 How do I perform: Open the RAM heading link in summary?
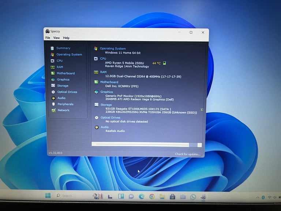pos(104,72)
